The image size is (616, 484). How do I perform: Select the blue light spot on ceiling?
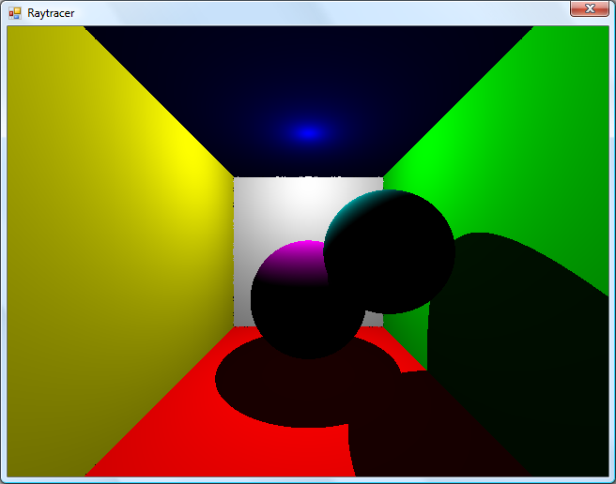point(307,133)
